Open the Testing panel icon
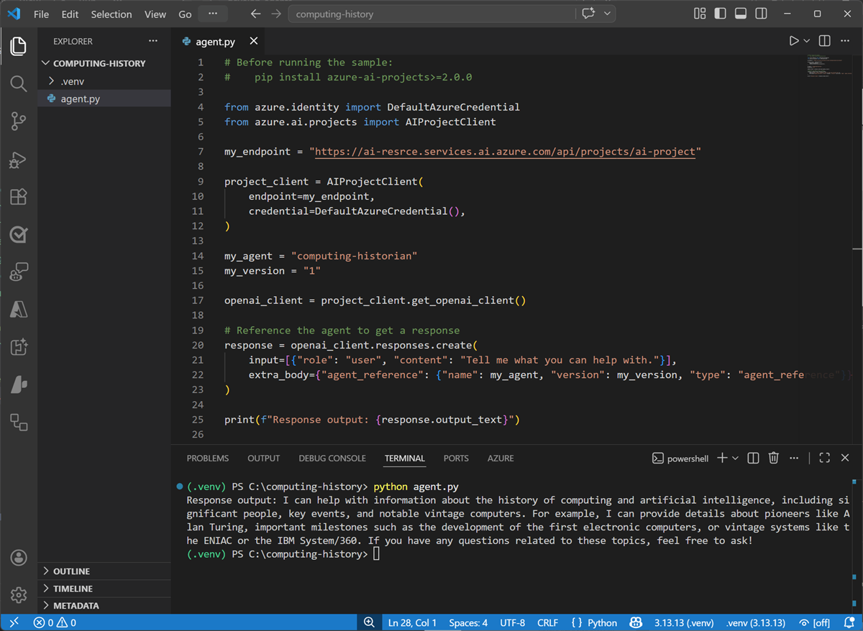The width and height of the screenshot is (863, 631). (x=19, y=234)
